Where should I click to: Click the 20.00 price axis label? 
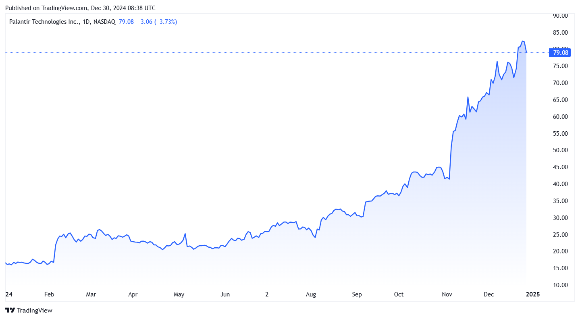(560, 251)
